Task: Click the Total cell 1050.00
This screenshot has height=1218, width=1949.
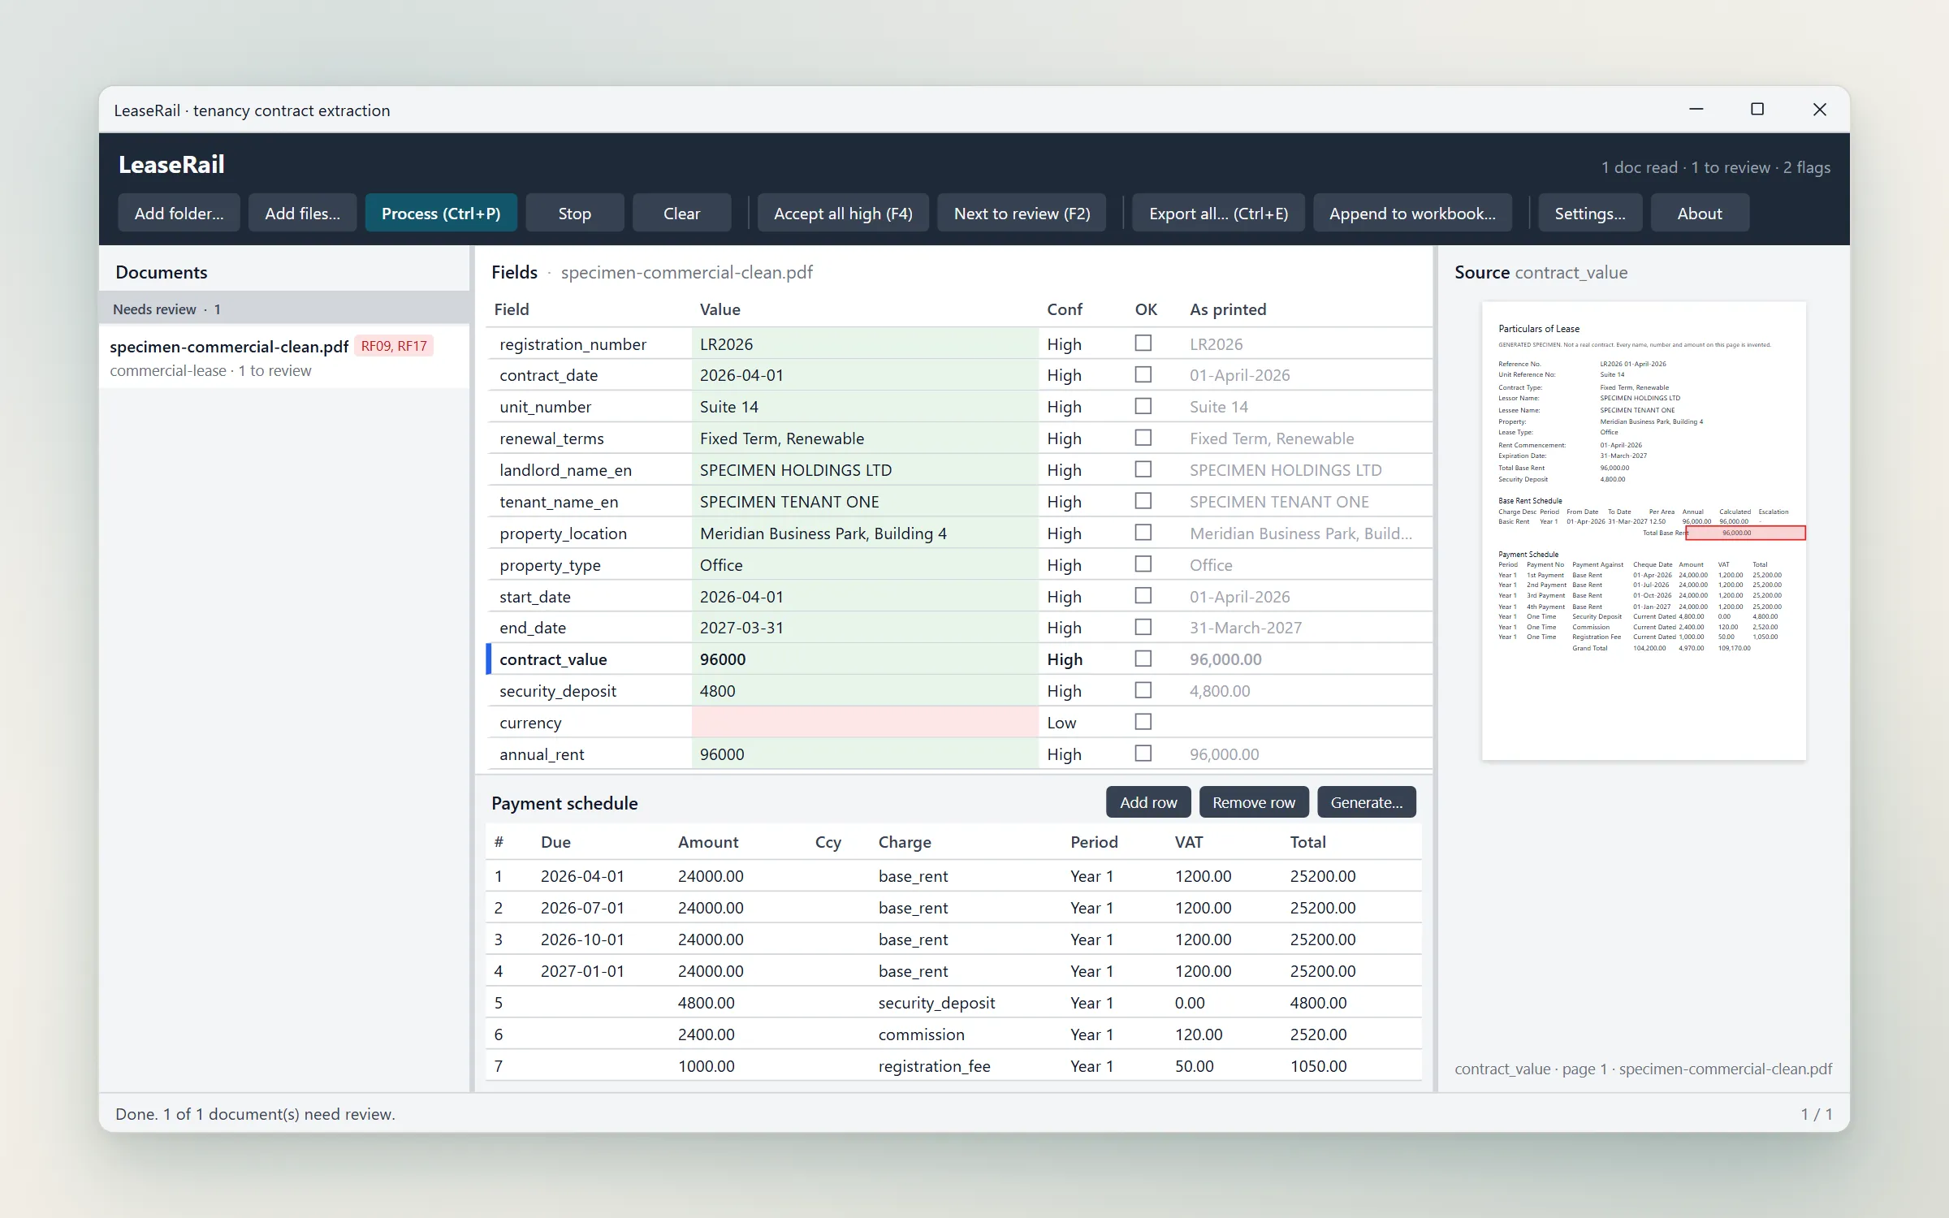Action: pyautogui.click(x=1318, y=1065)
